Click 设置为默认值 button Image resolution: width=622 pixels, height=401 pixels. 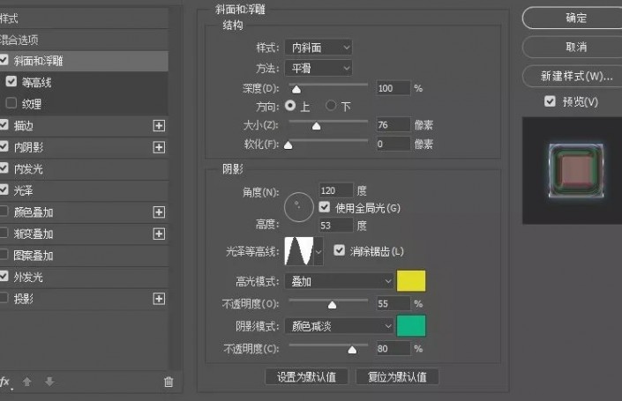pyautogui.click(x=306, y=376)
